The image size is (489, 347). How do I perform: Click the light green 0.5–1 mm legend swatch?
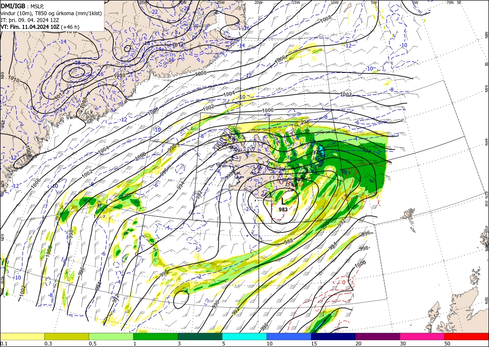[111, 336]
